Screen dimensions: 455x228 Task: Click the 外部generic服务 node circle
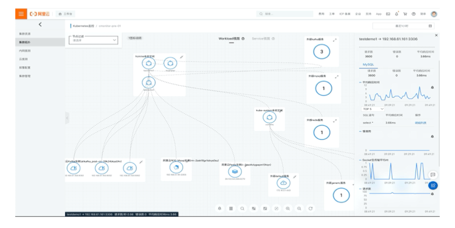[341, 195]
